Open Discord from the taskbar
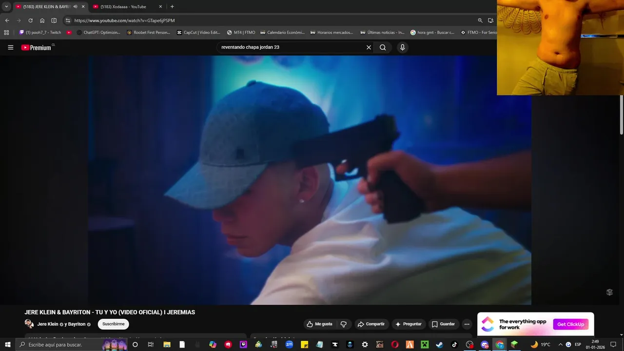 pyautogui.click(x=485, y=345)
